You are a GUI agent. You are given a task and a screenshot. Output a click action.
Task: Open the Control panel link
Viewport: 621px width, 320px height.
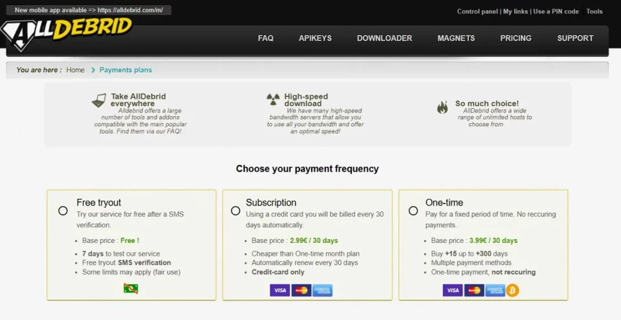477,12
